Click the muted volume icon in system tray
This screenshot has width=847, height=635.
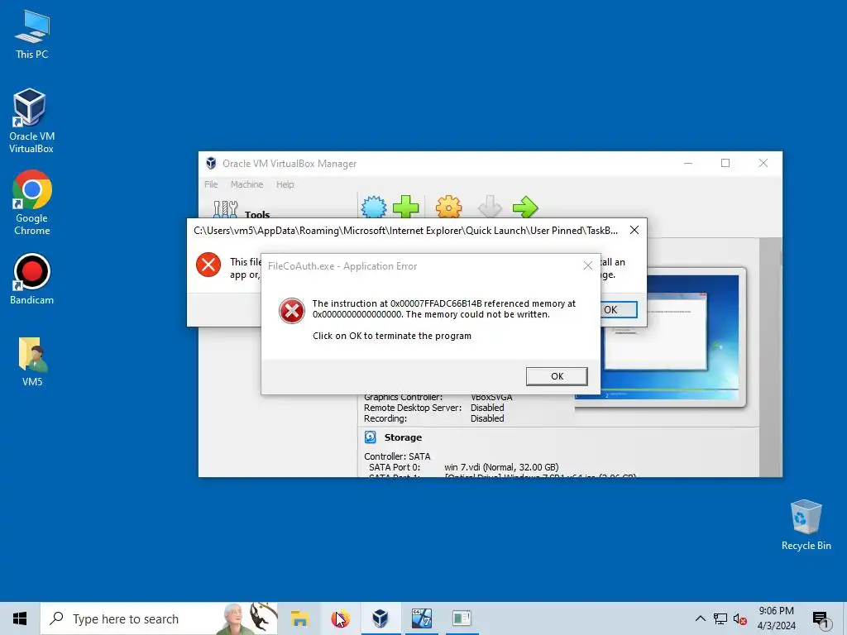740,618
